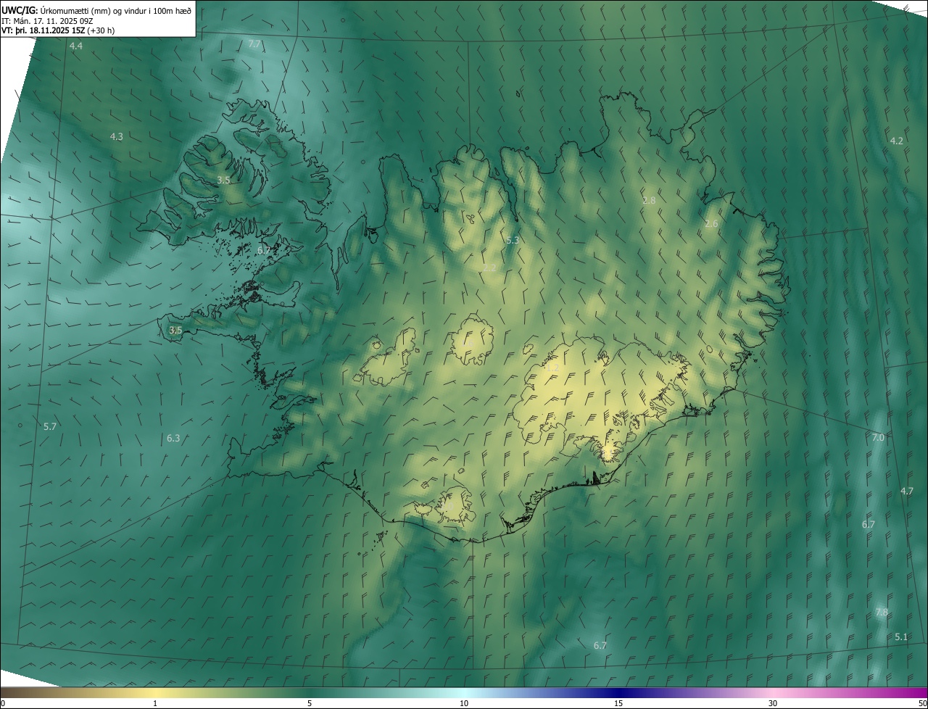Click the 5.7 value label at the western edge

coord(49,427)
